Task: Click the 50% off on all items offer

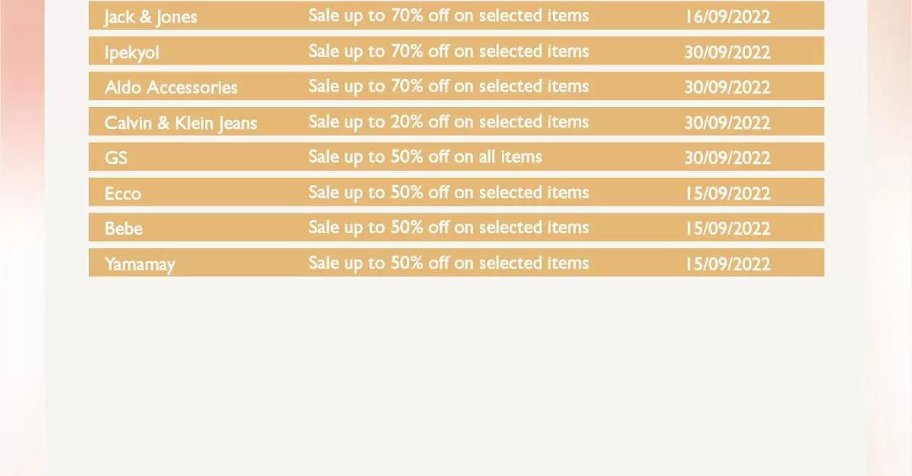Action: [x=425, y=157]
